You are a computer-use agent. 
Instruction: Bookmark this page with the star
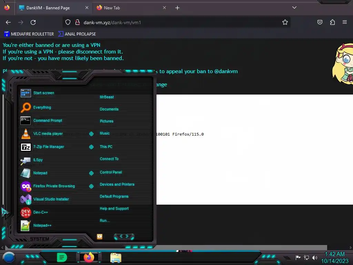[285, 22]
